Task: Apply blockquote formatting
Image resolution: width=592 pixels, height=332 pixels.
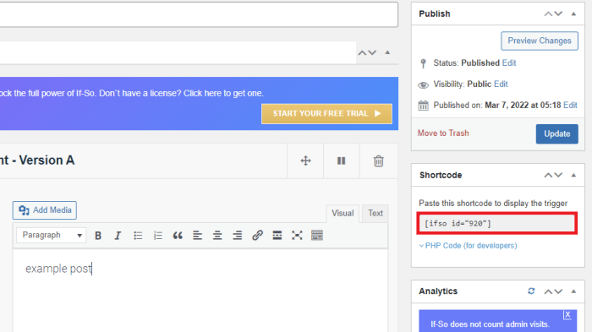Action: pos(178,236)
